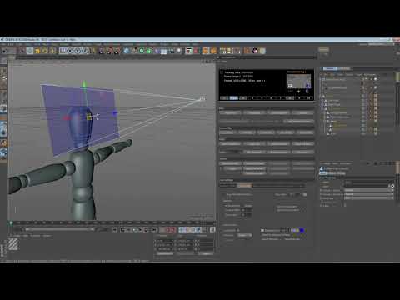Click the spline pen icon
The height and width of the screenshot is (300, 400).
pos(134,51)
